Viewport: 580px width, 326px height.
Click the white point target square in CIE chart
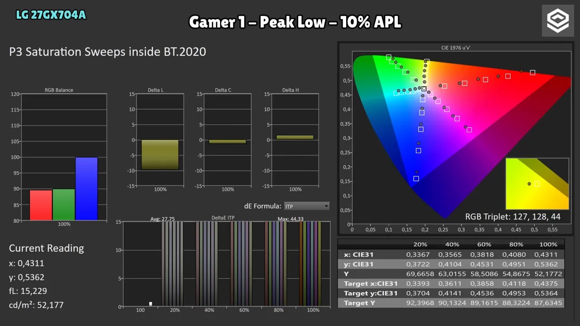pos(424,89)
